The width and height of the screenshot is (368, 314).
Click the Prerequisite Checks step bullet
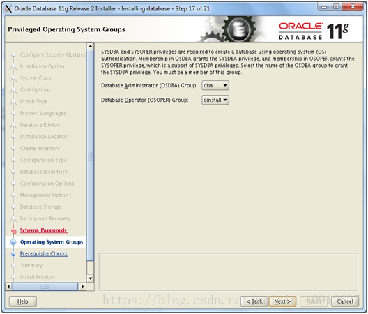pyautogui.click(x=13, y=254)
